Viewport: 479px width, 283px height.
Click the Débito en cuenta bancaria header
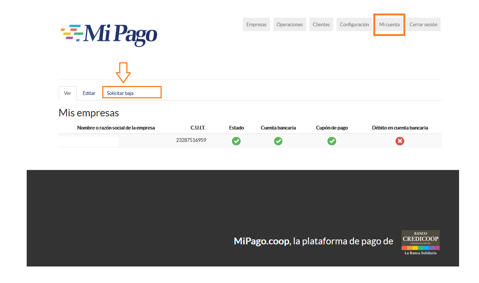click(x=400, y=128)
